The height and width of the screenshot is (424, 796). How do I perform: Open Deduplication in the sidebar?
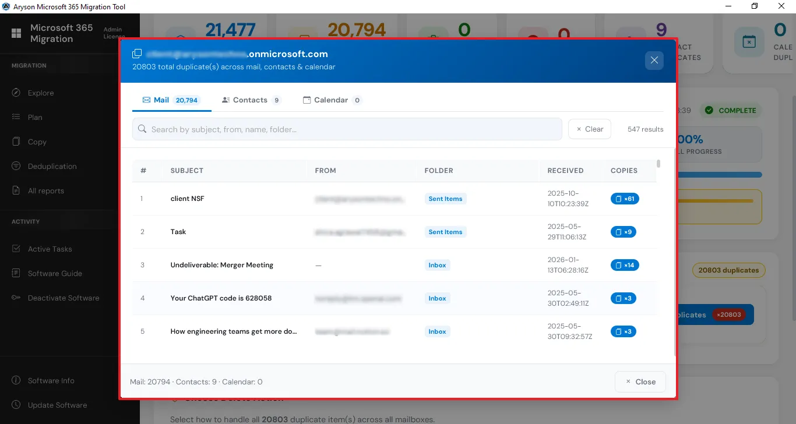click(52, 166)
